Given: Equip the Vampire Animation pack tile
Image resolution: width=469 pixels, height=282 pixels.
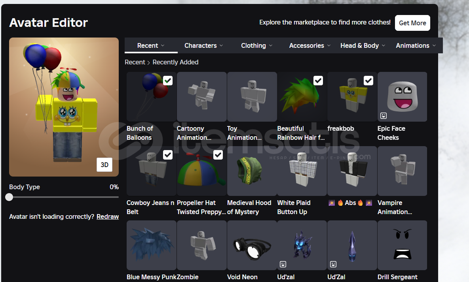Looking at the screenshot, I should [x=402, y=171].
